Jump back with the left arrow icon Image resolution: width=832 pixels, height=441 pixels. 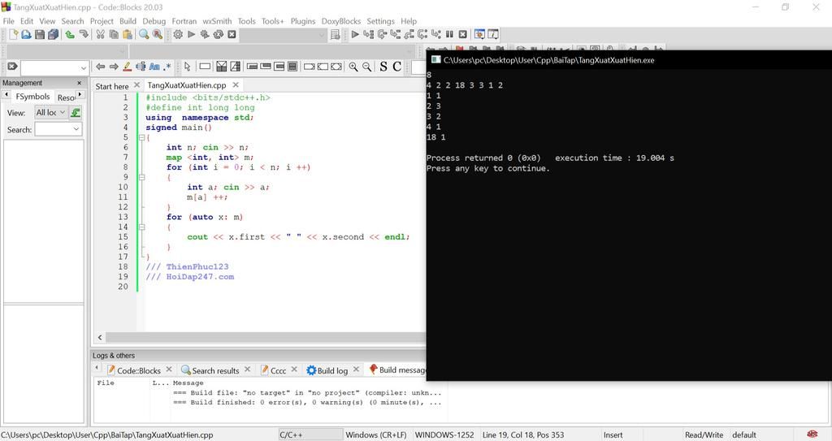pos(100,67)
